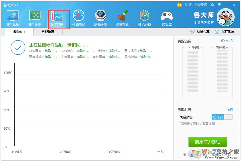Open 硬件体检 hardware checkup icon
The height and width of the screenshot is (161, 241).
click(x=13, y=18)
